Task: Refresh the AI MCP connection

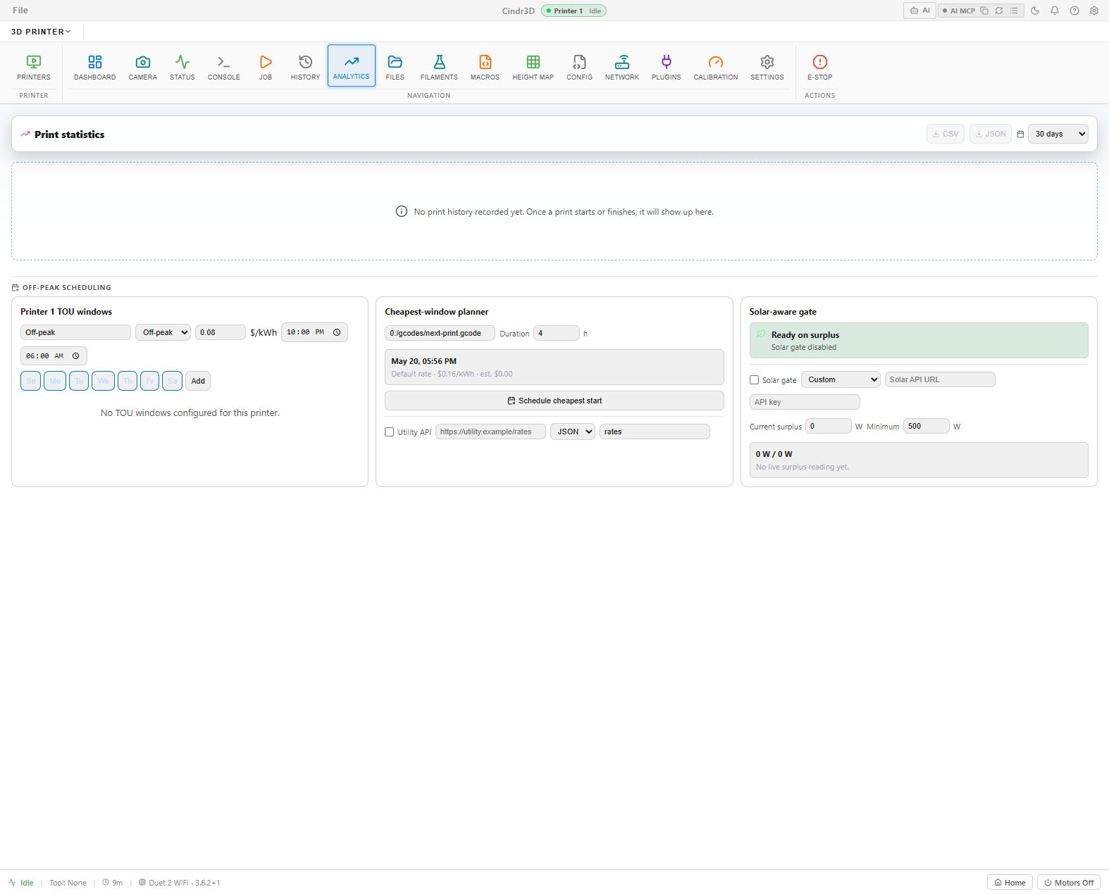Action: pyautogui.click(x=999, y=11)
